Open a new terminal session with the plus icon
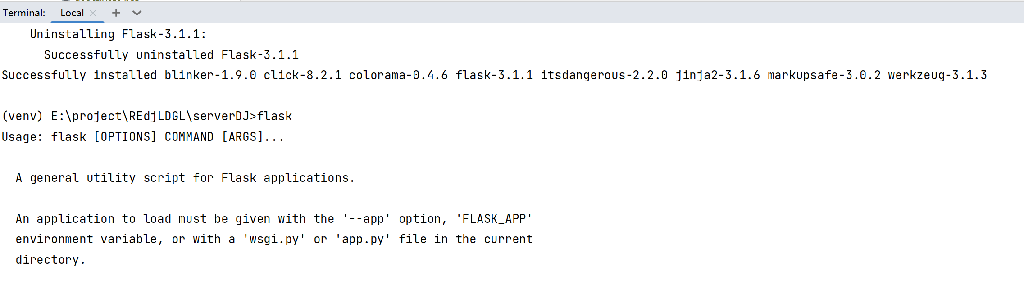The width and height of the screenshot is (1024, 285). coord(116,13)
